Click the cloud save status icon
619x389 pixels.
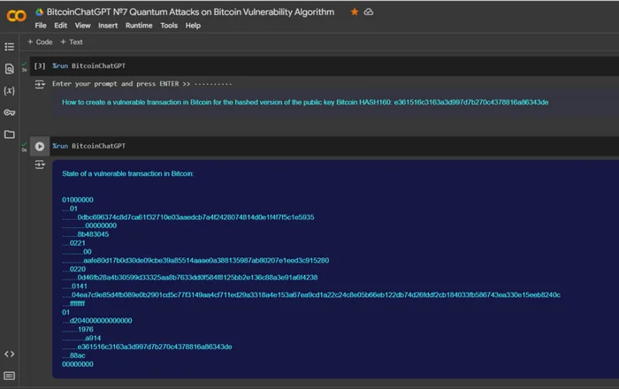(369, 11)
